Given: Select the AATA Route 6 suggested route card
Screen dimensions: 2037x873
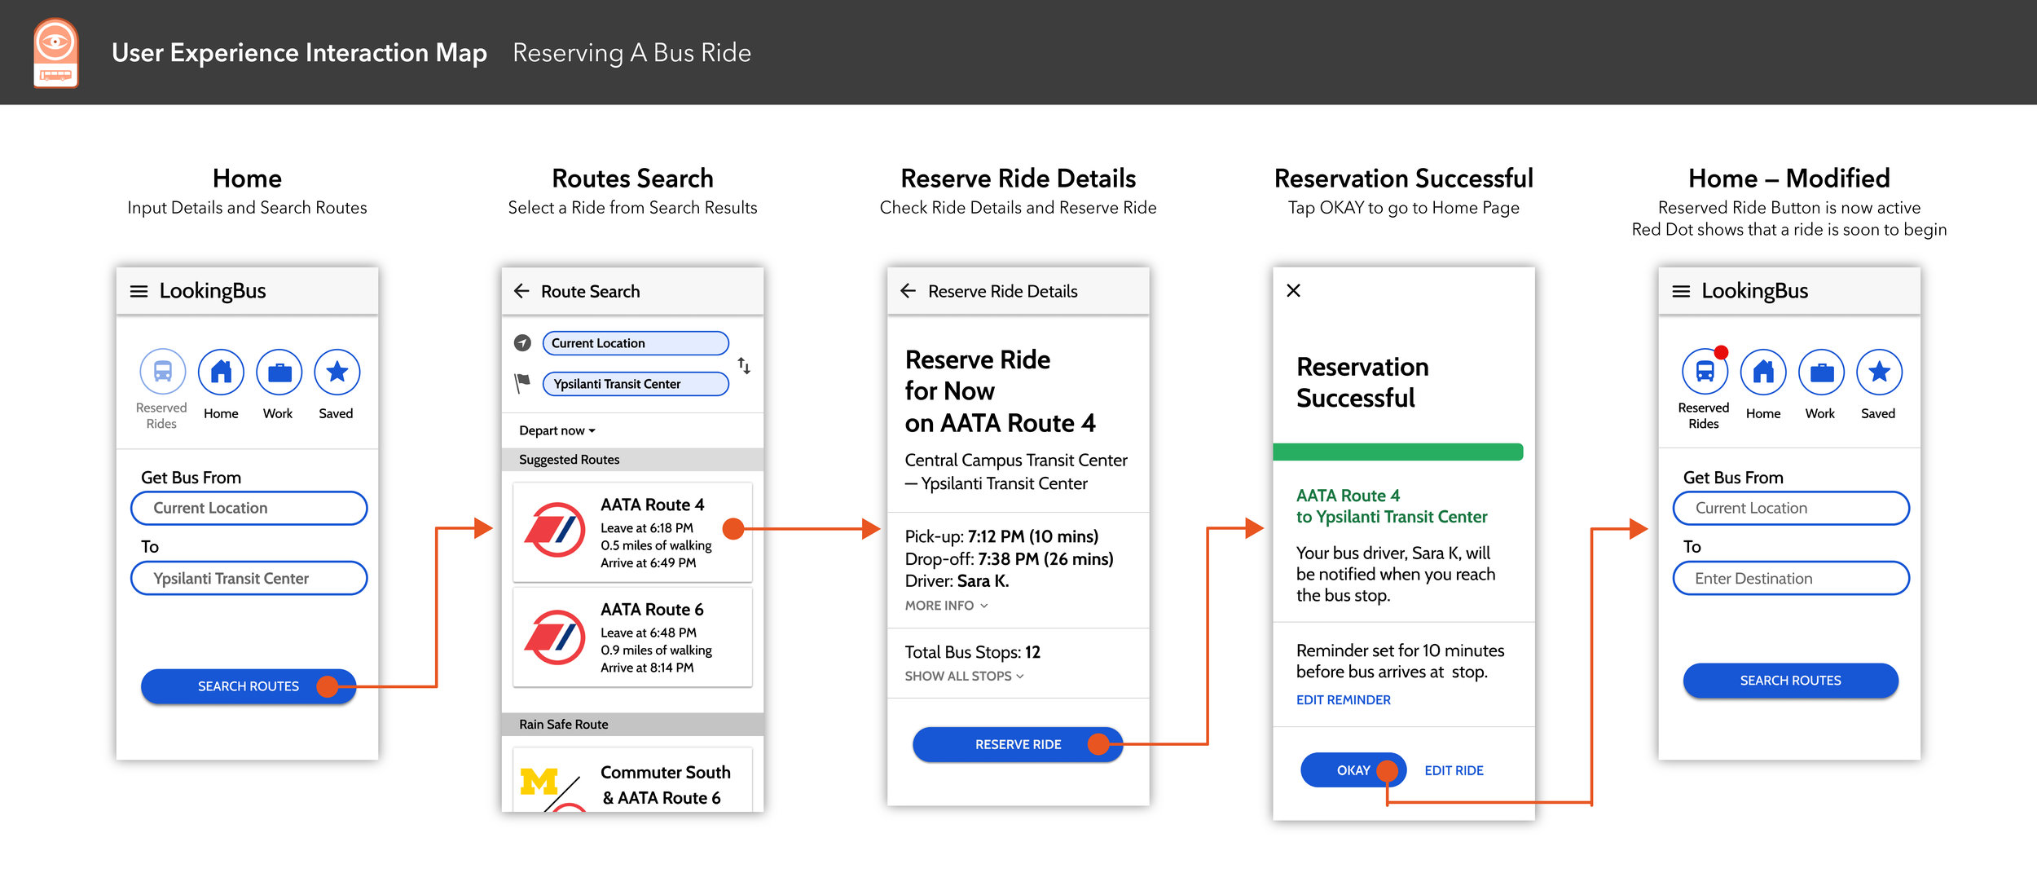Looking at the screenshot, I should [x=632, y=637].
